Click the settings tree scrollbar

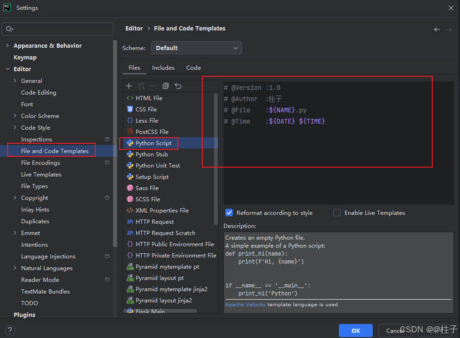[x=115, y=143]
